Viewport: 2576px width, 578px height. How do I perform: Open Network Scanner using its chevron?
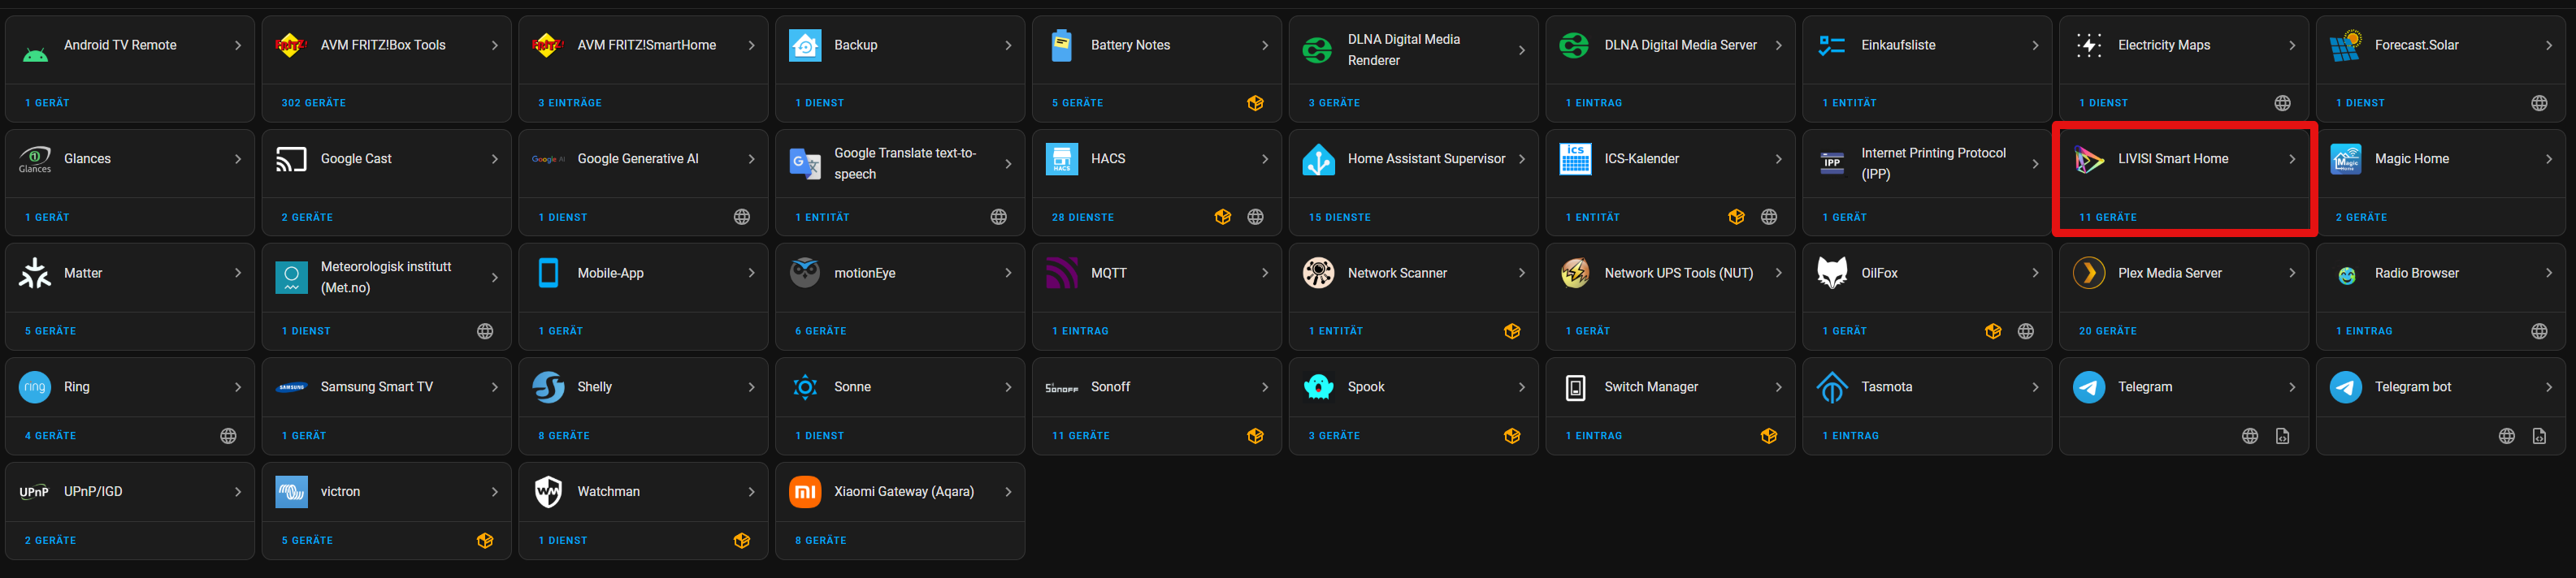coord(1521,273)
